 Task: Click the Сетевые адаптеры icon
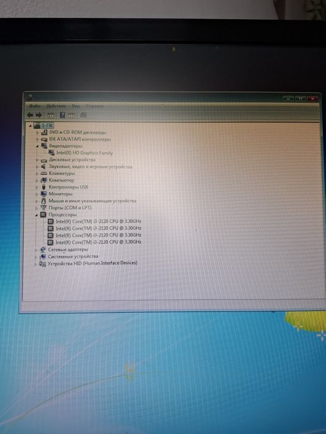pyautogui.click(x=43, y=249)
